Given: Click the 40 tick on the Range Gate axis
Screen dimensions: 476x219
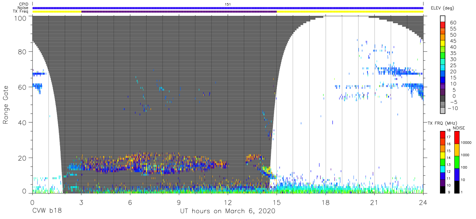Looking at the screenshot, I should tap(22, 122).
